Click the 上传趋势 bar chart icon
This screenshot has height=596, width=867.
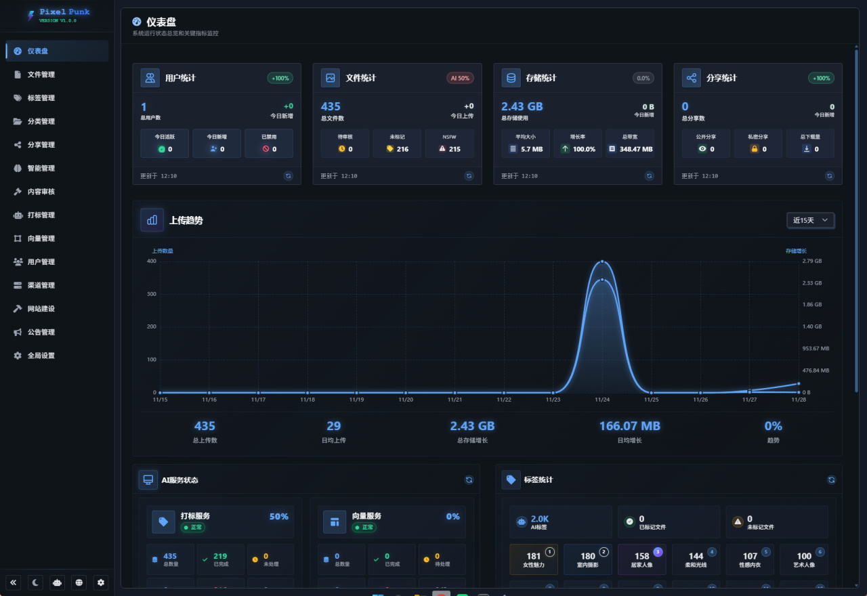click(152, 220)
